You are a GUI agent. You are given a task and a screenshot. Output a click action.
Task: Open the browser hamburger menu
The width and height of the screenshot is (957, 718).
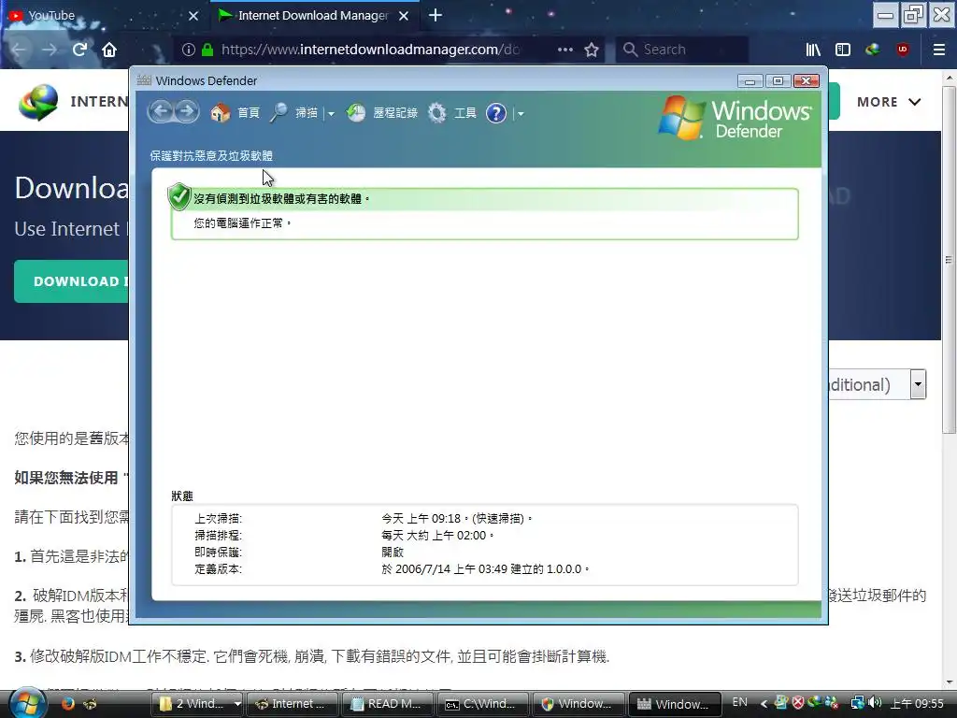pyautogui.click(x=939, y=50)
